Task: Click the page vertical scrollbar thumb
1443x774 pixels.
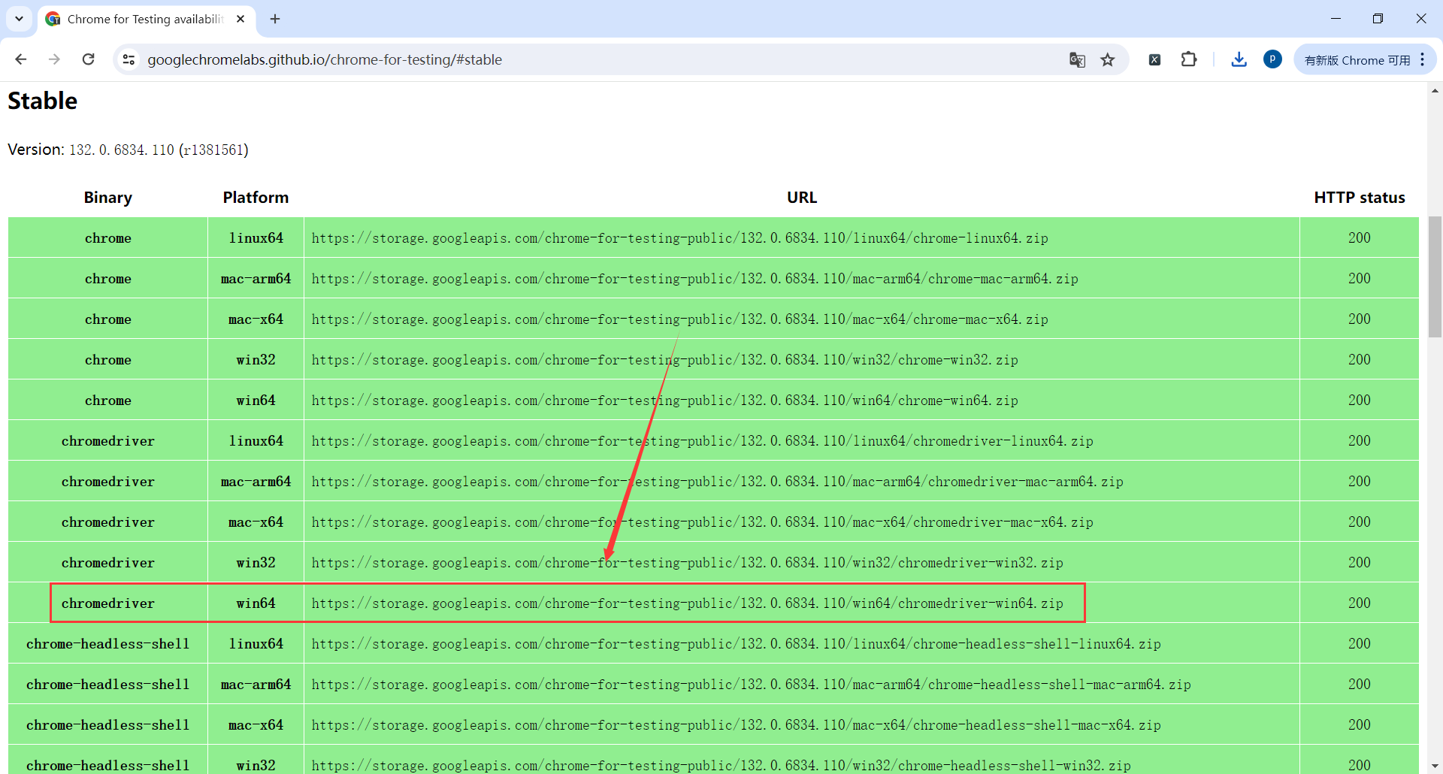Action: (1435, 277)
